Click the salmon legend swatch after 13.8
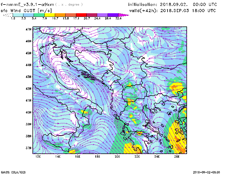This screenshot has height=174, width=226. [71, 15]
